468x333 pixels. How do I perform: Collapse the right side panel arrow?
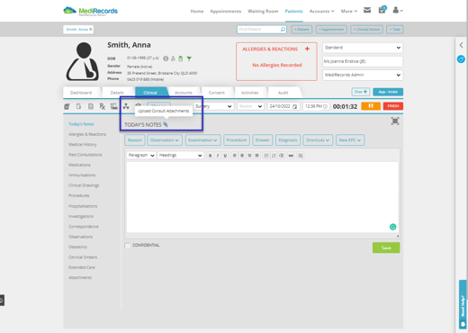tap(461, 45)
